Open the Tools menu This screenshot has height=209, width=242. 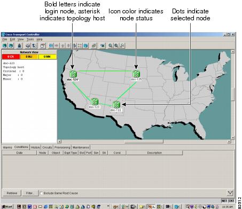[30, 40]
